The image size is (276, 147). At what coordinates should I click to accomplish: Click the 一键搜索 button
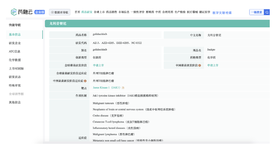(257, 12)
